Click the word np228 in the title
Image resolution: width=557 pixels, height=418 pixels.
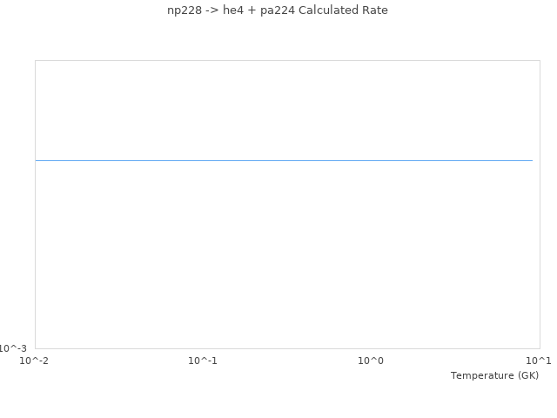pos(184,10)
